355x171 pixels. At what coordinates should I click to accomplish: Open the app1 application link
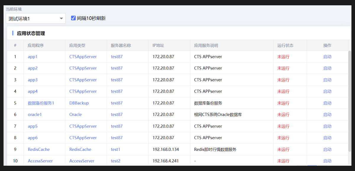[x=33, y=57]
